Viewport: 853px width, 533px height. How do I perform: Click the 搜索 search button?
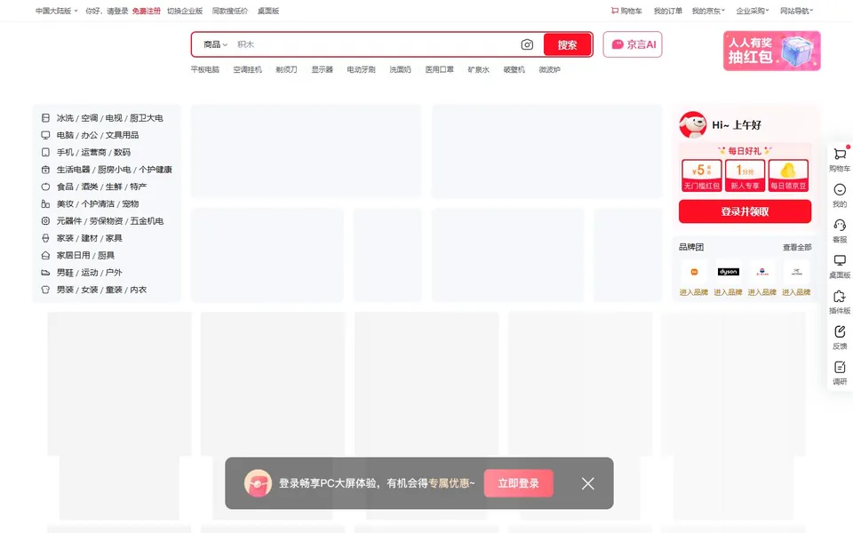(567, 44)
